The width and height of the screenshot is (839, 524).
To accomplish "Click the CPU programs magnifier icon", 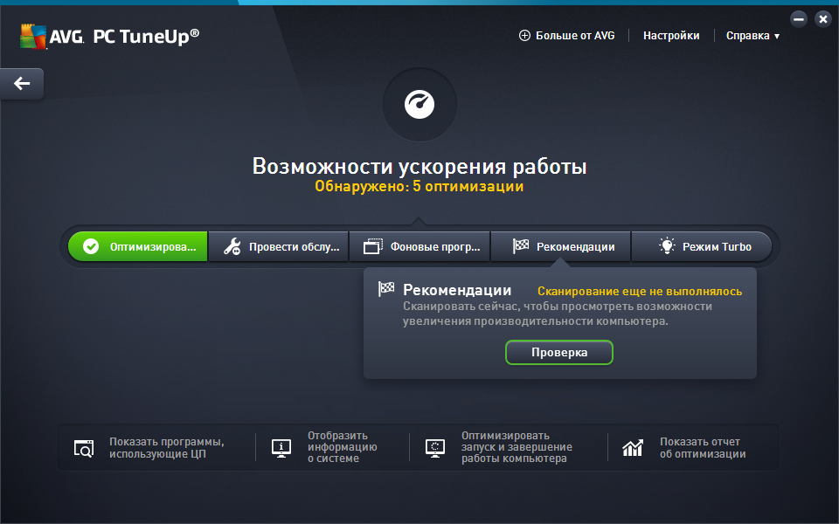I will click(84, 448).
